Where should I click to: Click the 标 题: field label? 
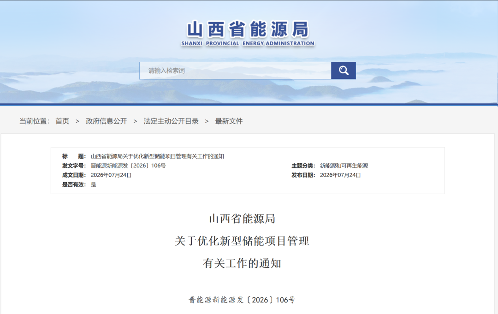pyautogui.click(x=74, y=156)
